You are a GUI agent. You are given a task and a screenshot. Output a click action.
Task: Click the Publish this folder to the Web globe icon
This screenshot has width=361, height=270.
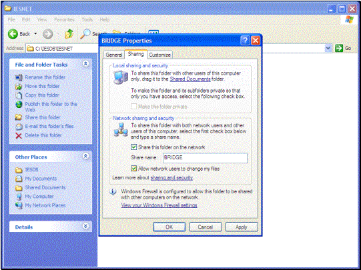coord(19,105)
